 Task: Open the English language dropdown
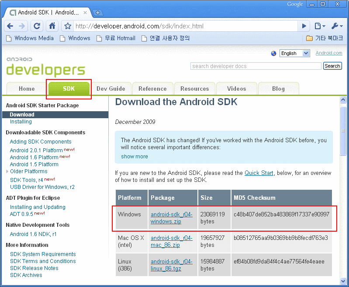(x=294, y=53)
